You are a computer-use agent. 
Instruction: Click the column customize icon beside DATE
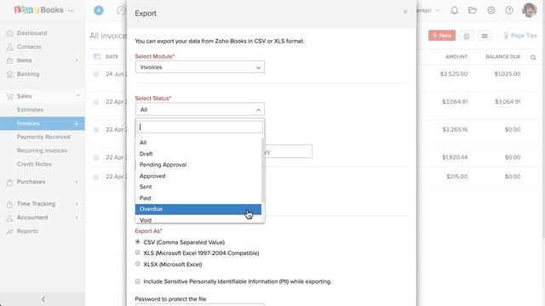tap(97, 57)
